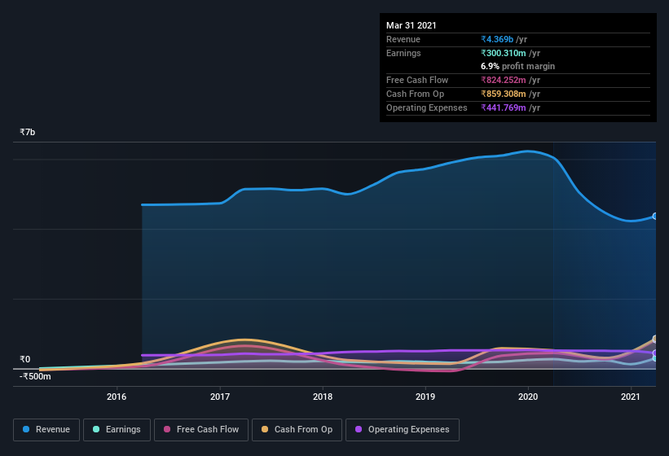The width and height of the screenshot is (669, 456).
Task: Click the 2021 x-axis label
Action: pyautogui.click(x=631, y=397)
